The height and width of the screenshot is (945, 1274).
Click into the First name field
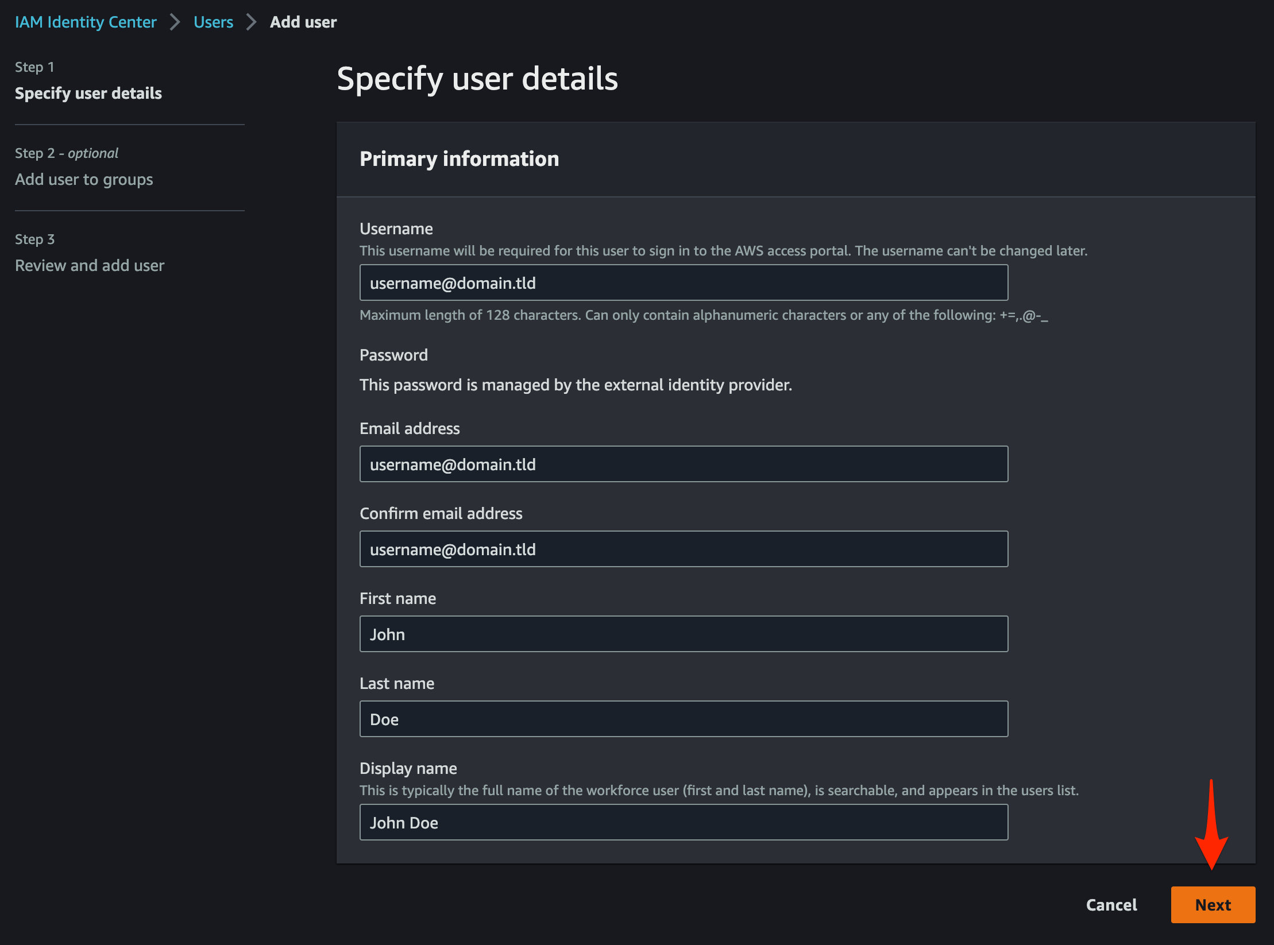click(684, 634)
